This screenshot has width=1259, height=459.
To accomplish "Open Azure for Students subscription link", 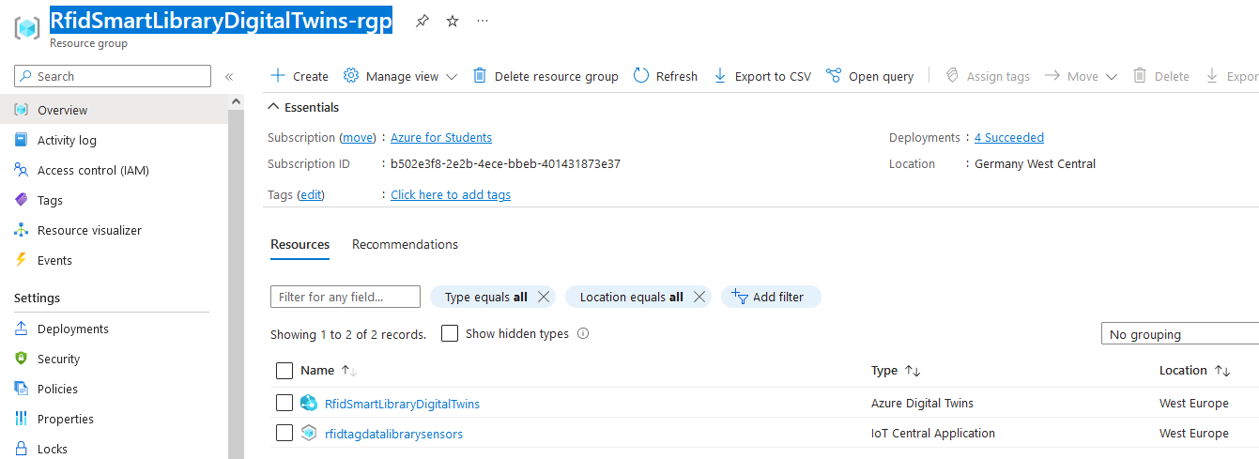I will [441, 137].
